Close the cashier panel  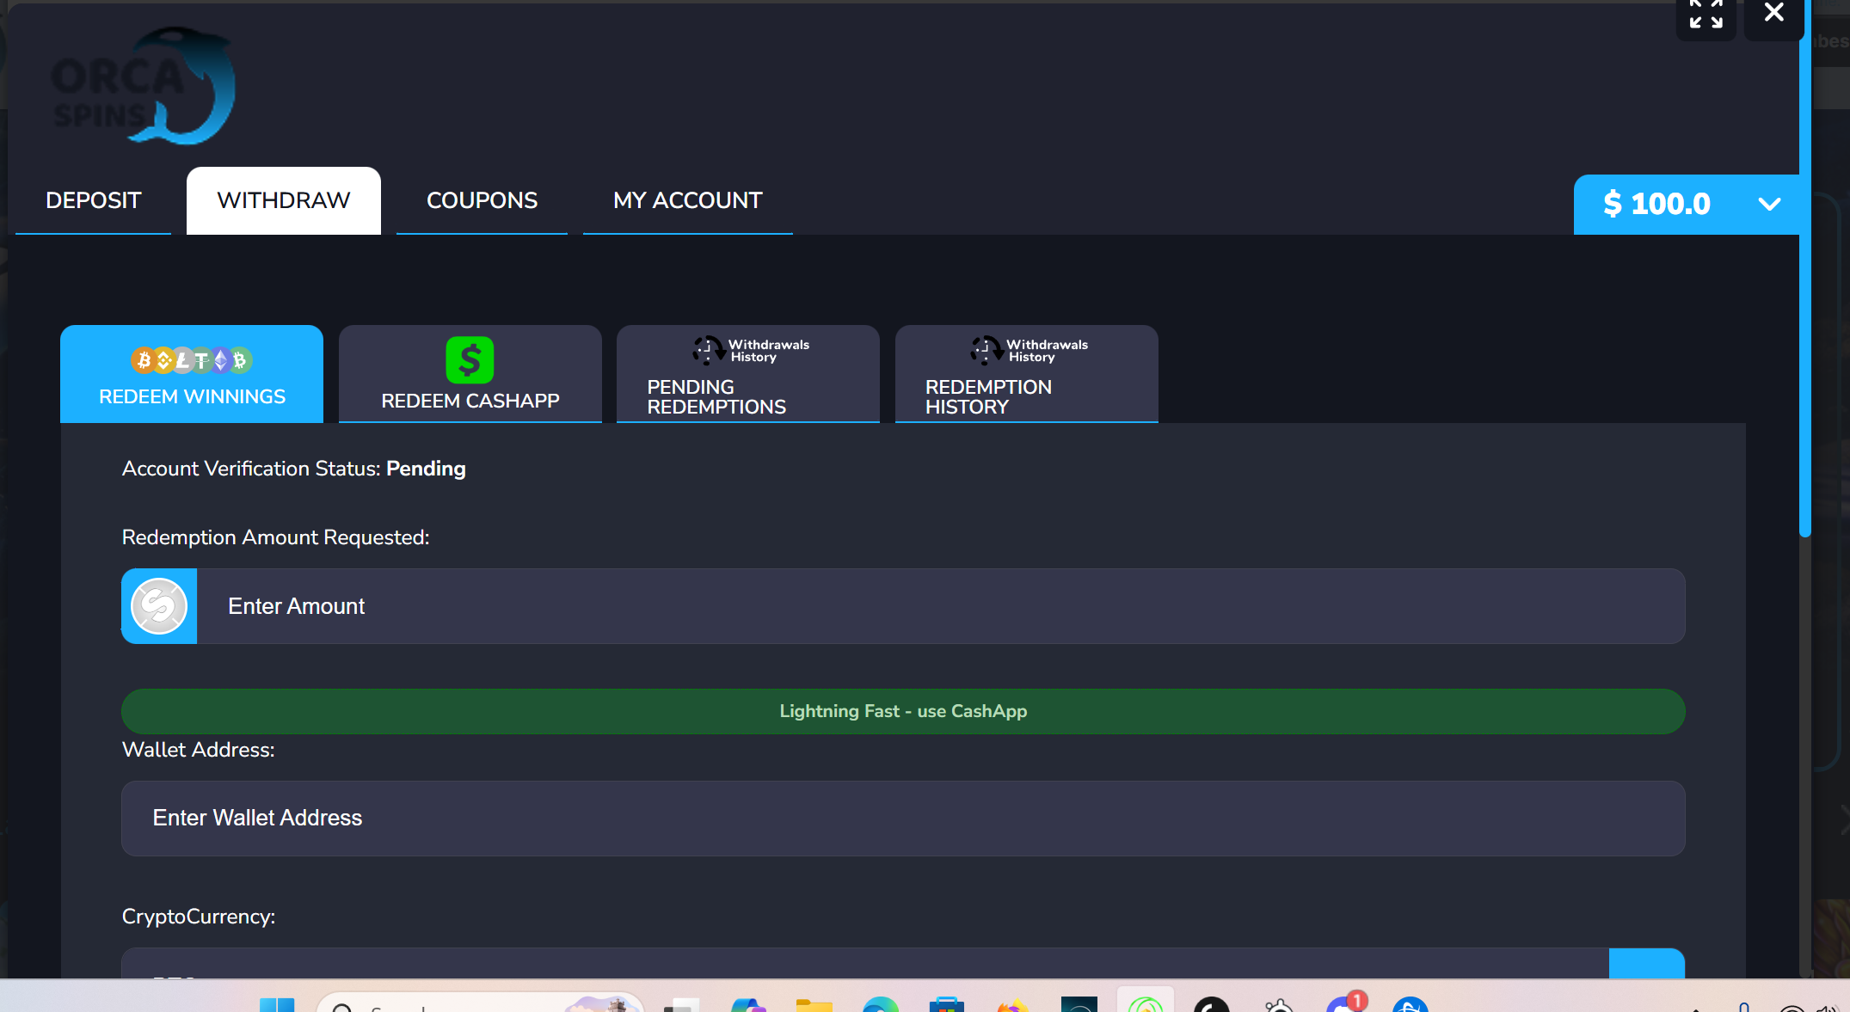pyautogui.click(x=1773, y=13)
